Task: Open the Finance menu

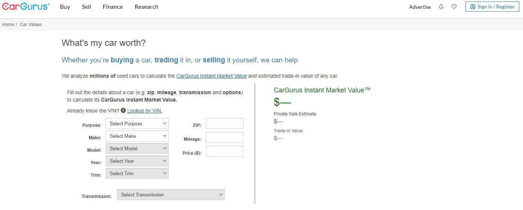Action: (113, 7)
